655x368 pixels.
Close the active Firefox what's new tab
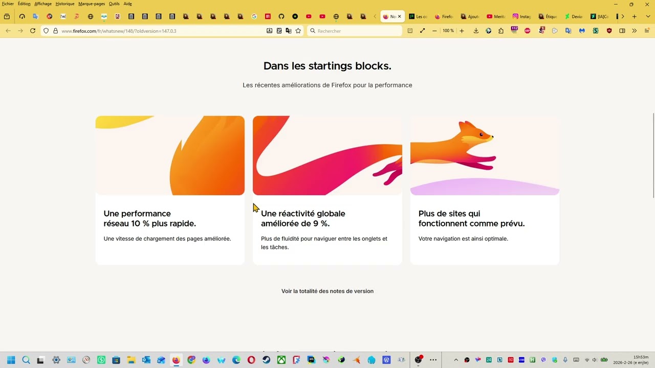[x=400, y=16]
